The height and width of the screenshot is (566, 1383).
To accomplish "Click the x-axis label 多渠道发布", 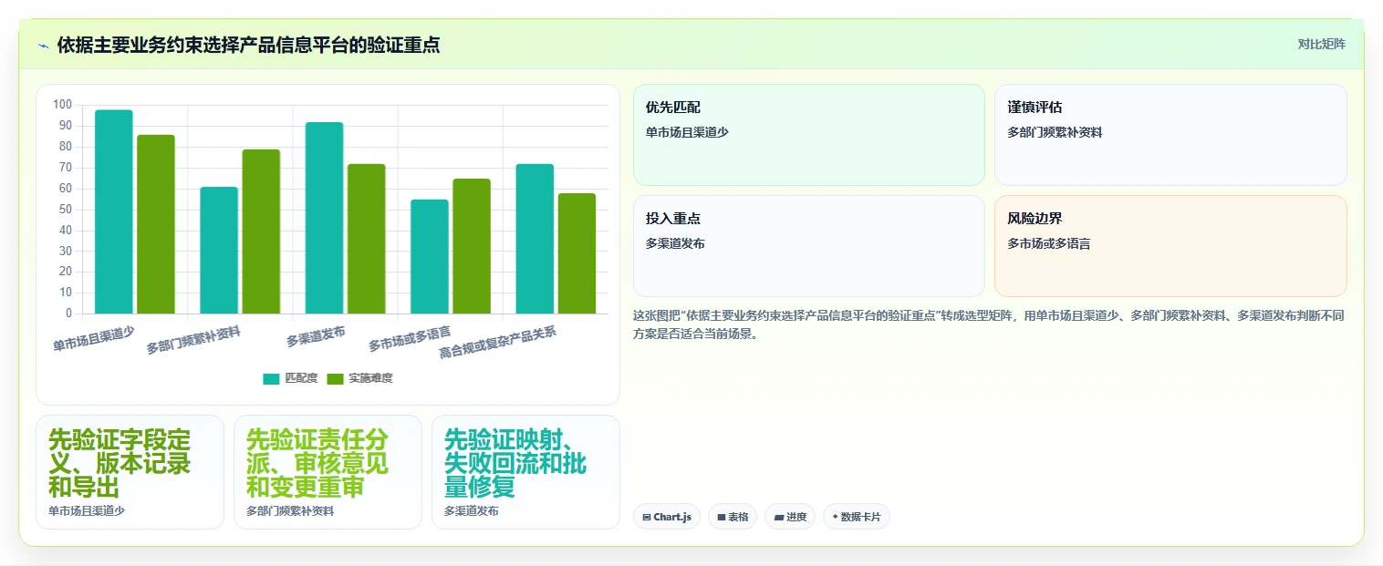I will [316, 336].
